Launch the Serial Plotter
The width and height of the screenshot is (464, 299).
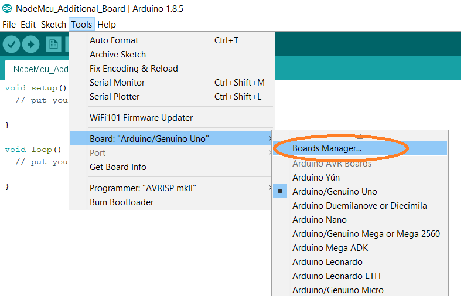pyautogui.click(x=115, y=97)
